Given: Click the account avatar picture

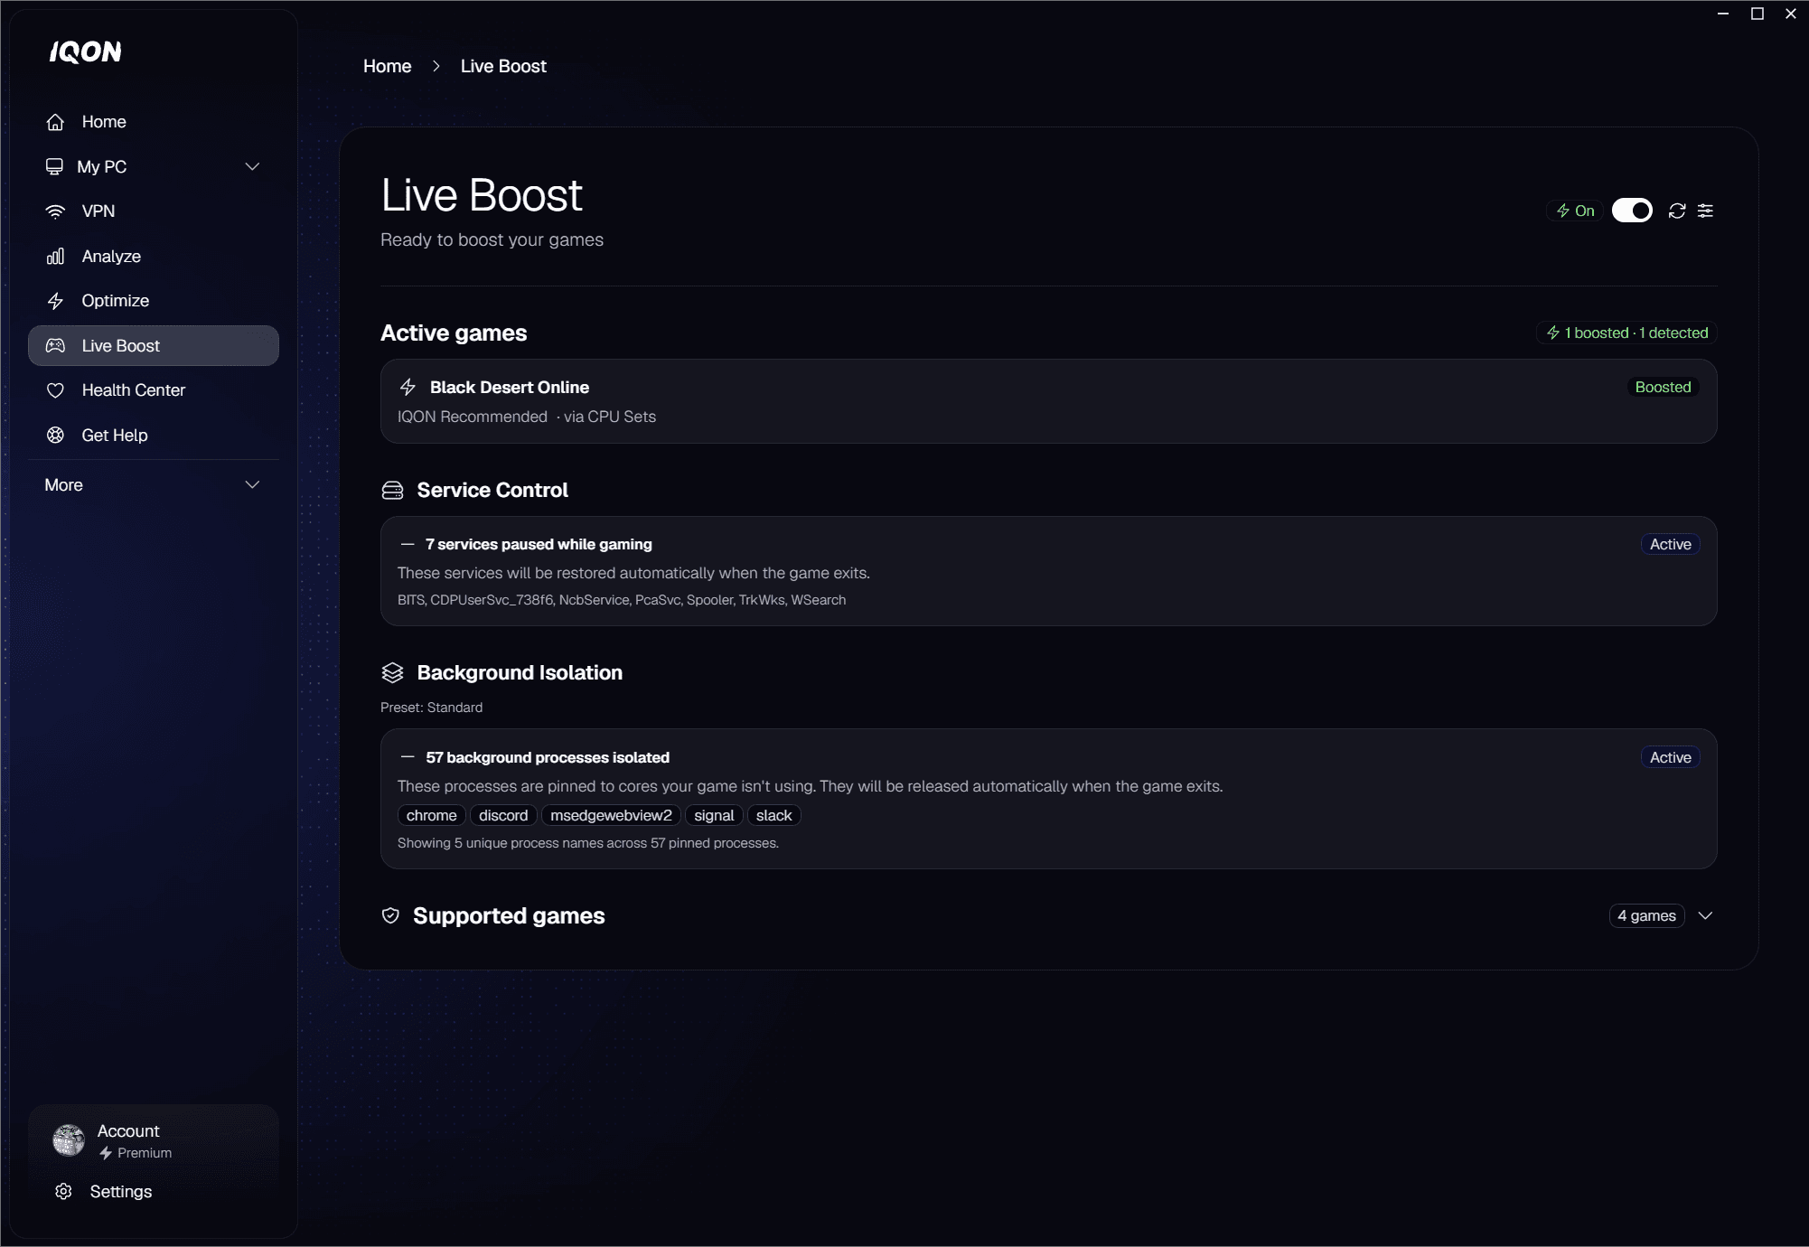Looking at the screenshot, I should click(x=69, y=1140).
